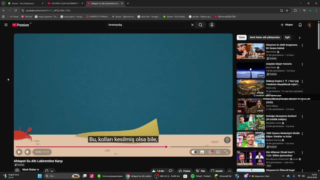Open options for Kim Milyoner Olmak İster video
This screenshot has width=320, height=180.
(302, 152)
